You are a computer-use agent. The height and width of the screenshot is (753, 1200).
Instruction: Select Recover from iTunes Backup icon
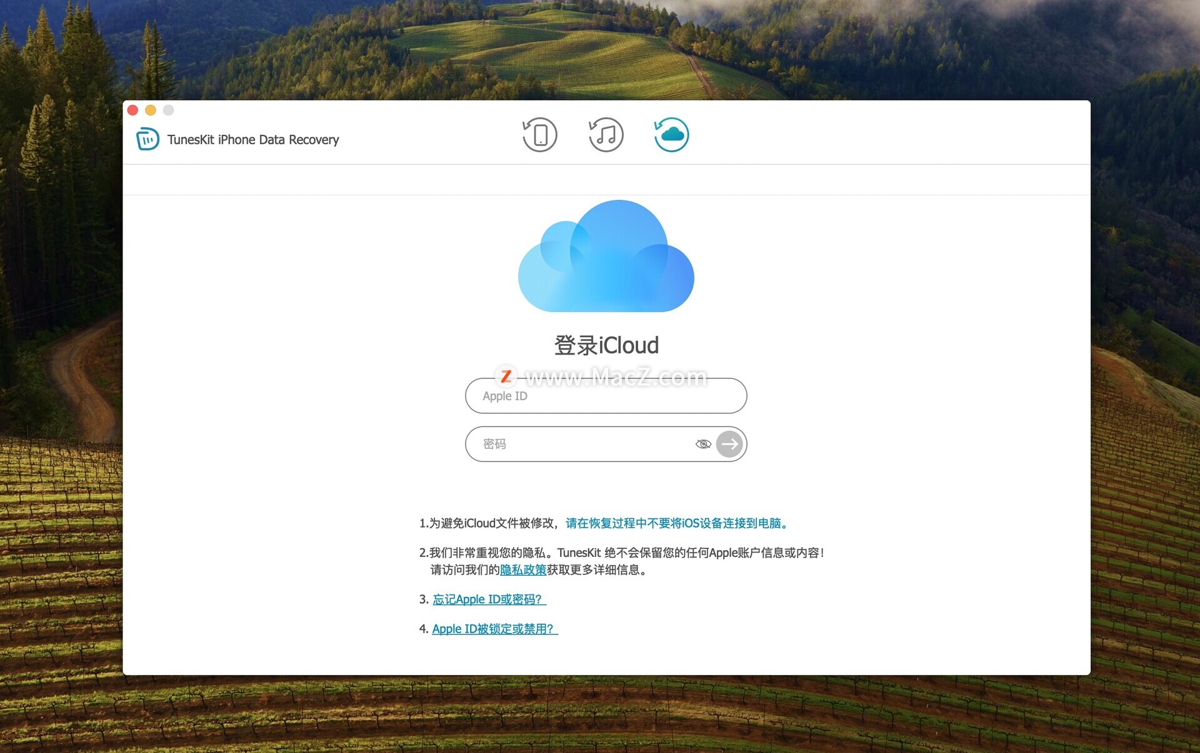pyautogui.click(x=606, y=135)
